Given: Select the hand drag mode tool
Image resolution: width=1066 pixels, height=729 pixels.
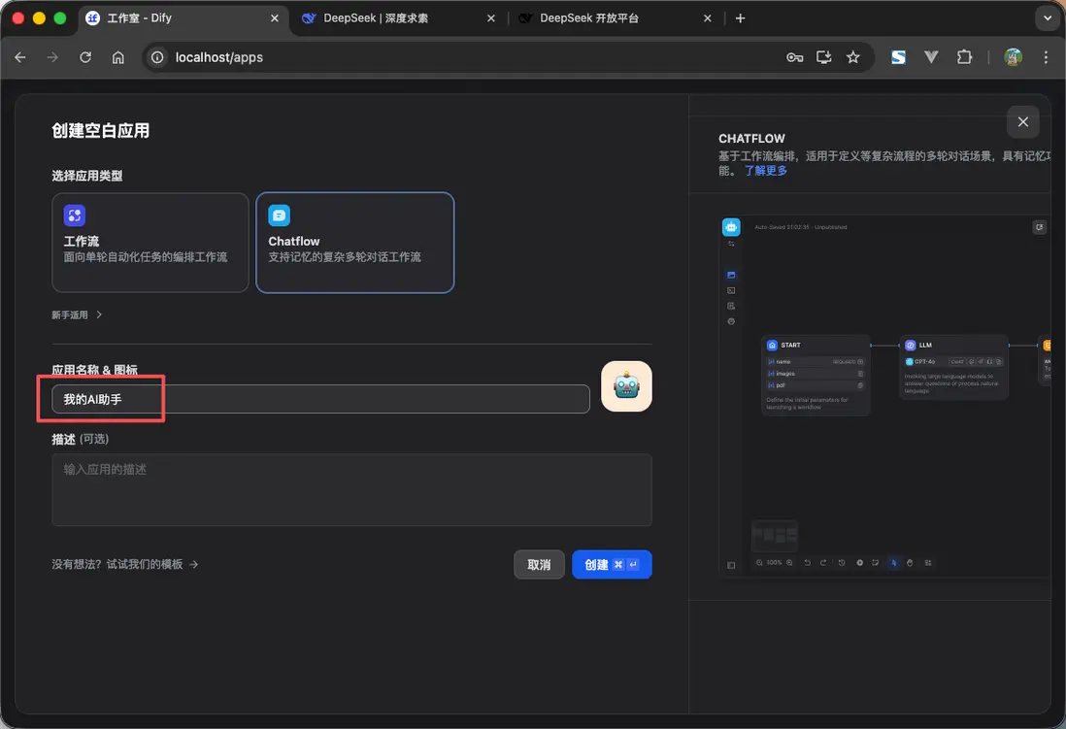Looking at the screenshot, I should click(x=911, y=563).
